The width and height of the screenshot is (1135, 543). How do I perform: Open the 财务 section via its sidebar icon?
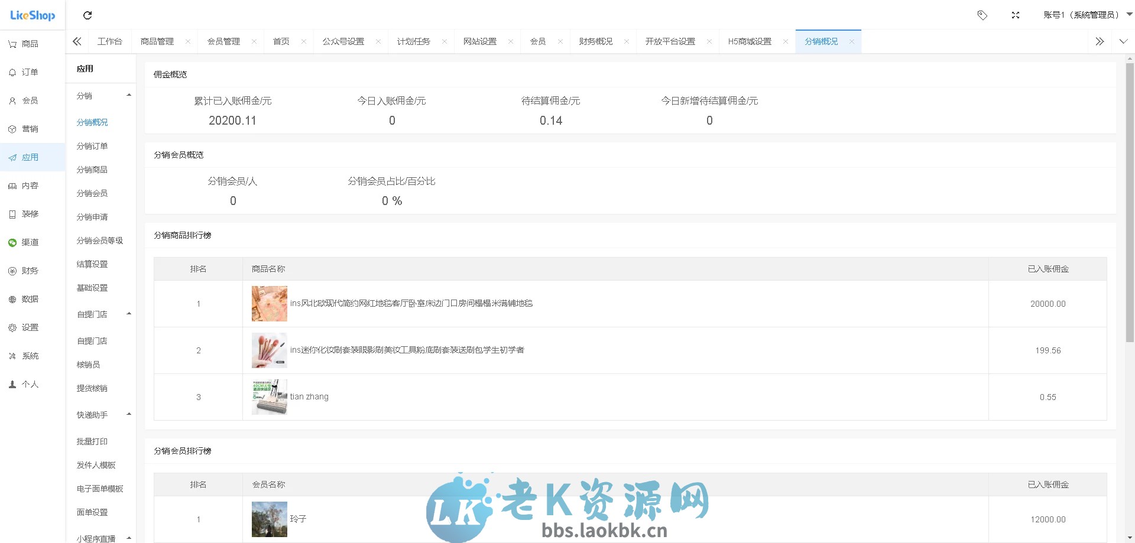coord(24,271)
